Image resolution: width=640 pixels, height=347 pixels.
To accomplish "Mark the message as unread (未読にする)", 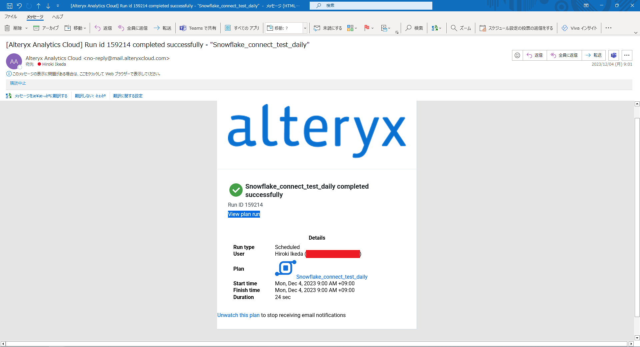I will pyautogui.click(x=328, y=28).
